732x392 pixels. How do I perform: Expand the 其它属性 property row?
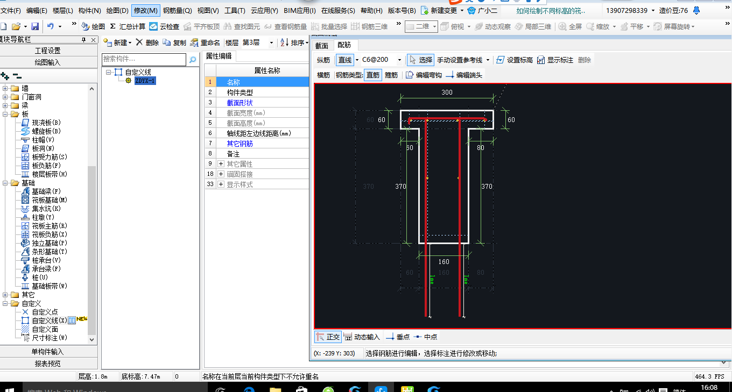coord(221,164)
